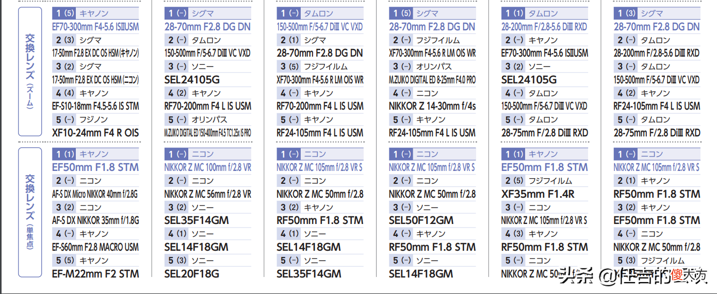Image resolution: width=717 pixels, height=294 pixels.
Task: Click the rank row "2 (1) シグマ"
Action: click(x=320, y=40)
